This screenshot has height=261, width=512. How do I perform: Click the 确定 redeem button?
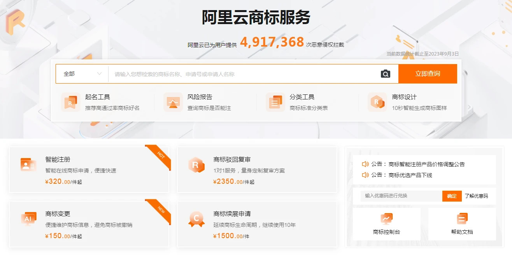coord(452,196)
